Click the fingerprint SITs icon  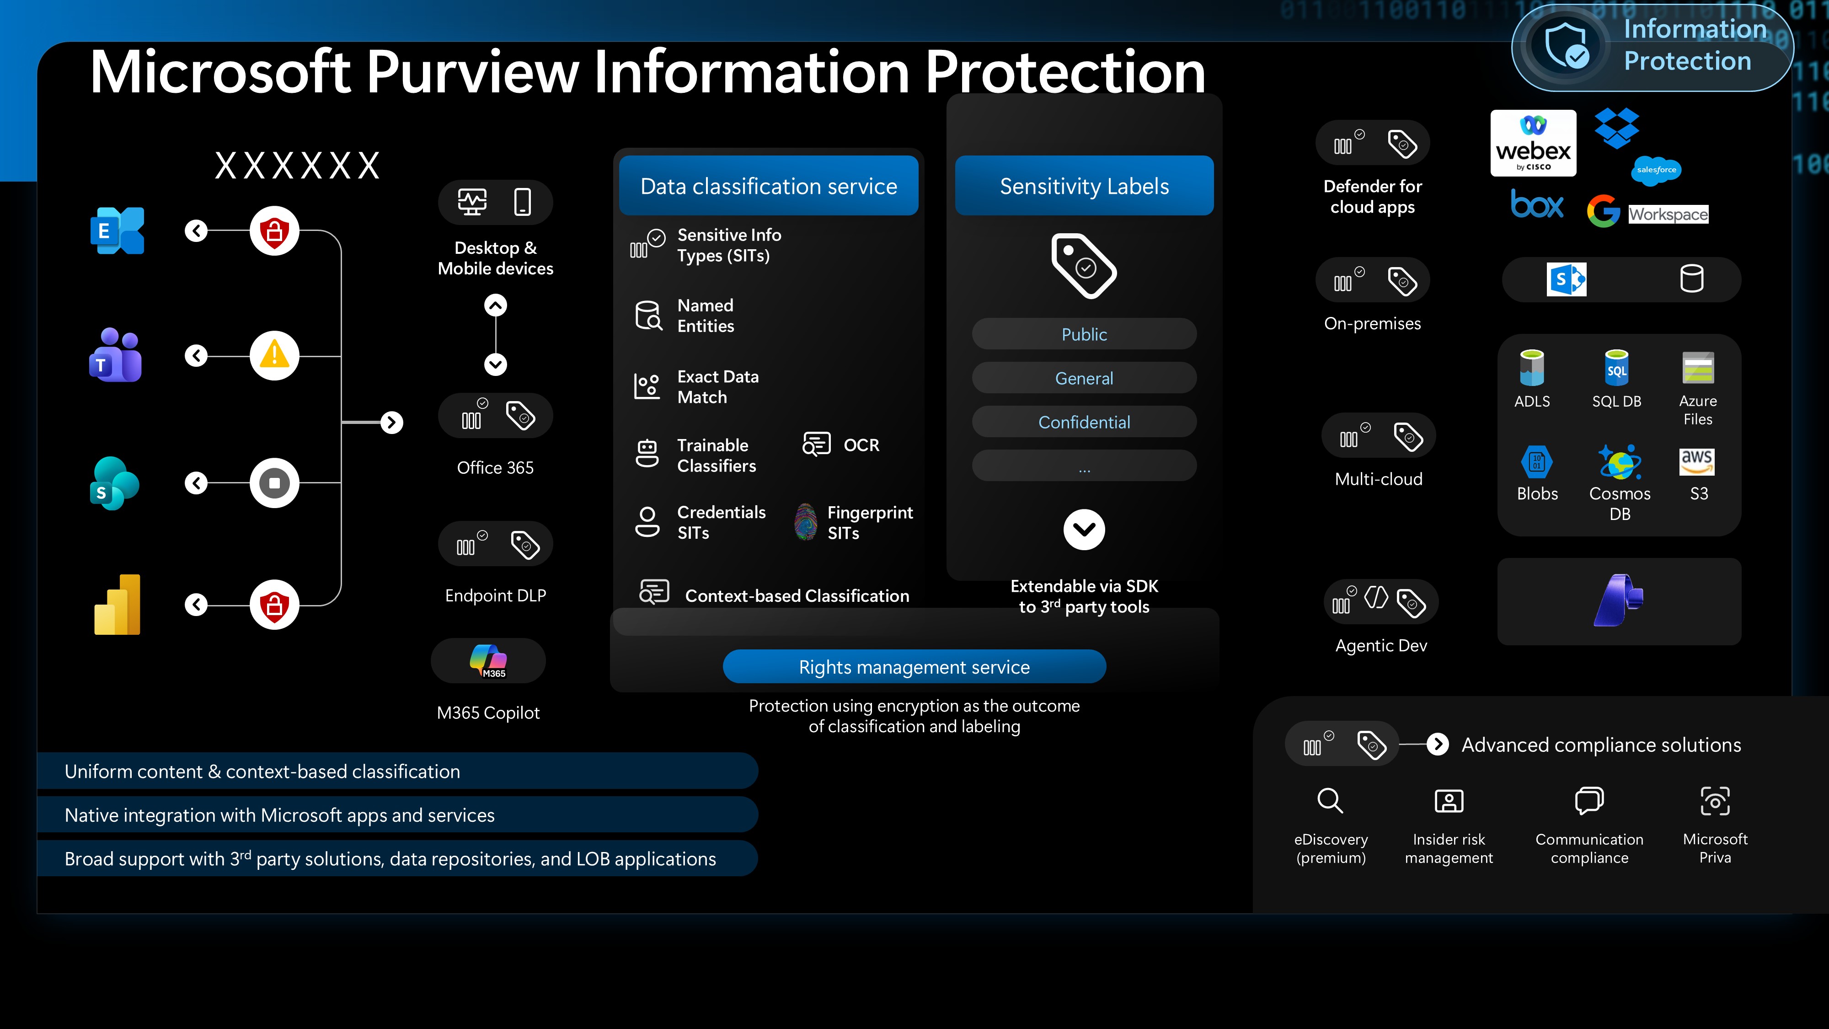click(x=805, y=522)
